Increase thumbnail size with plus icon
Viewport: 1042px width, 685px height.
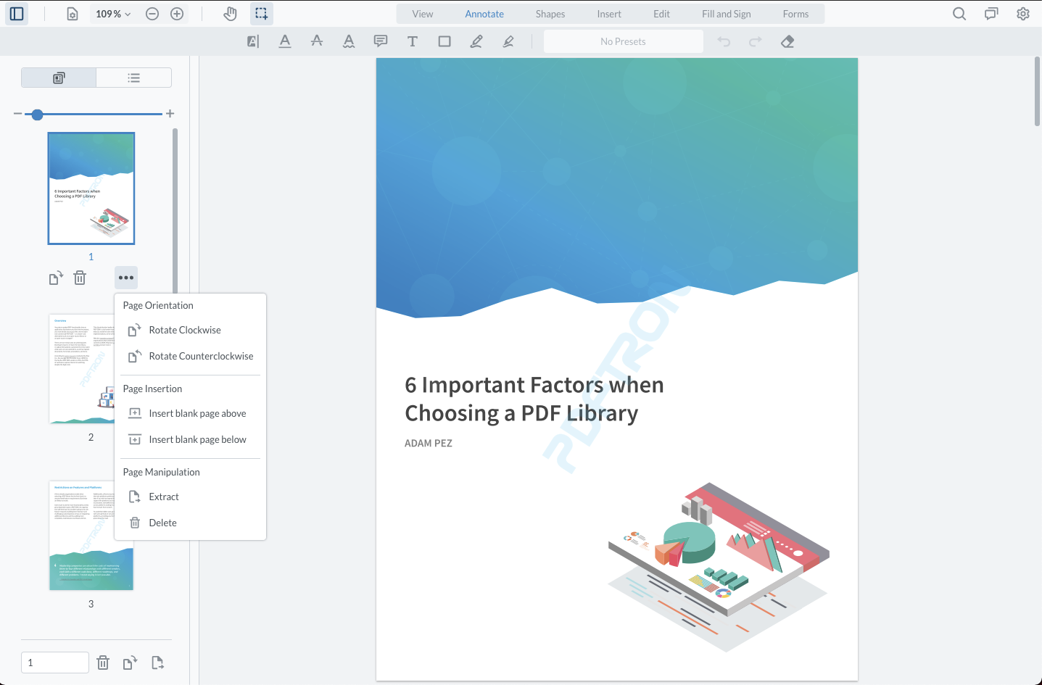pyautogui.click(x=170, y=114)
